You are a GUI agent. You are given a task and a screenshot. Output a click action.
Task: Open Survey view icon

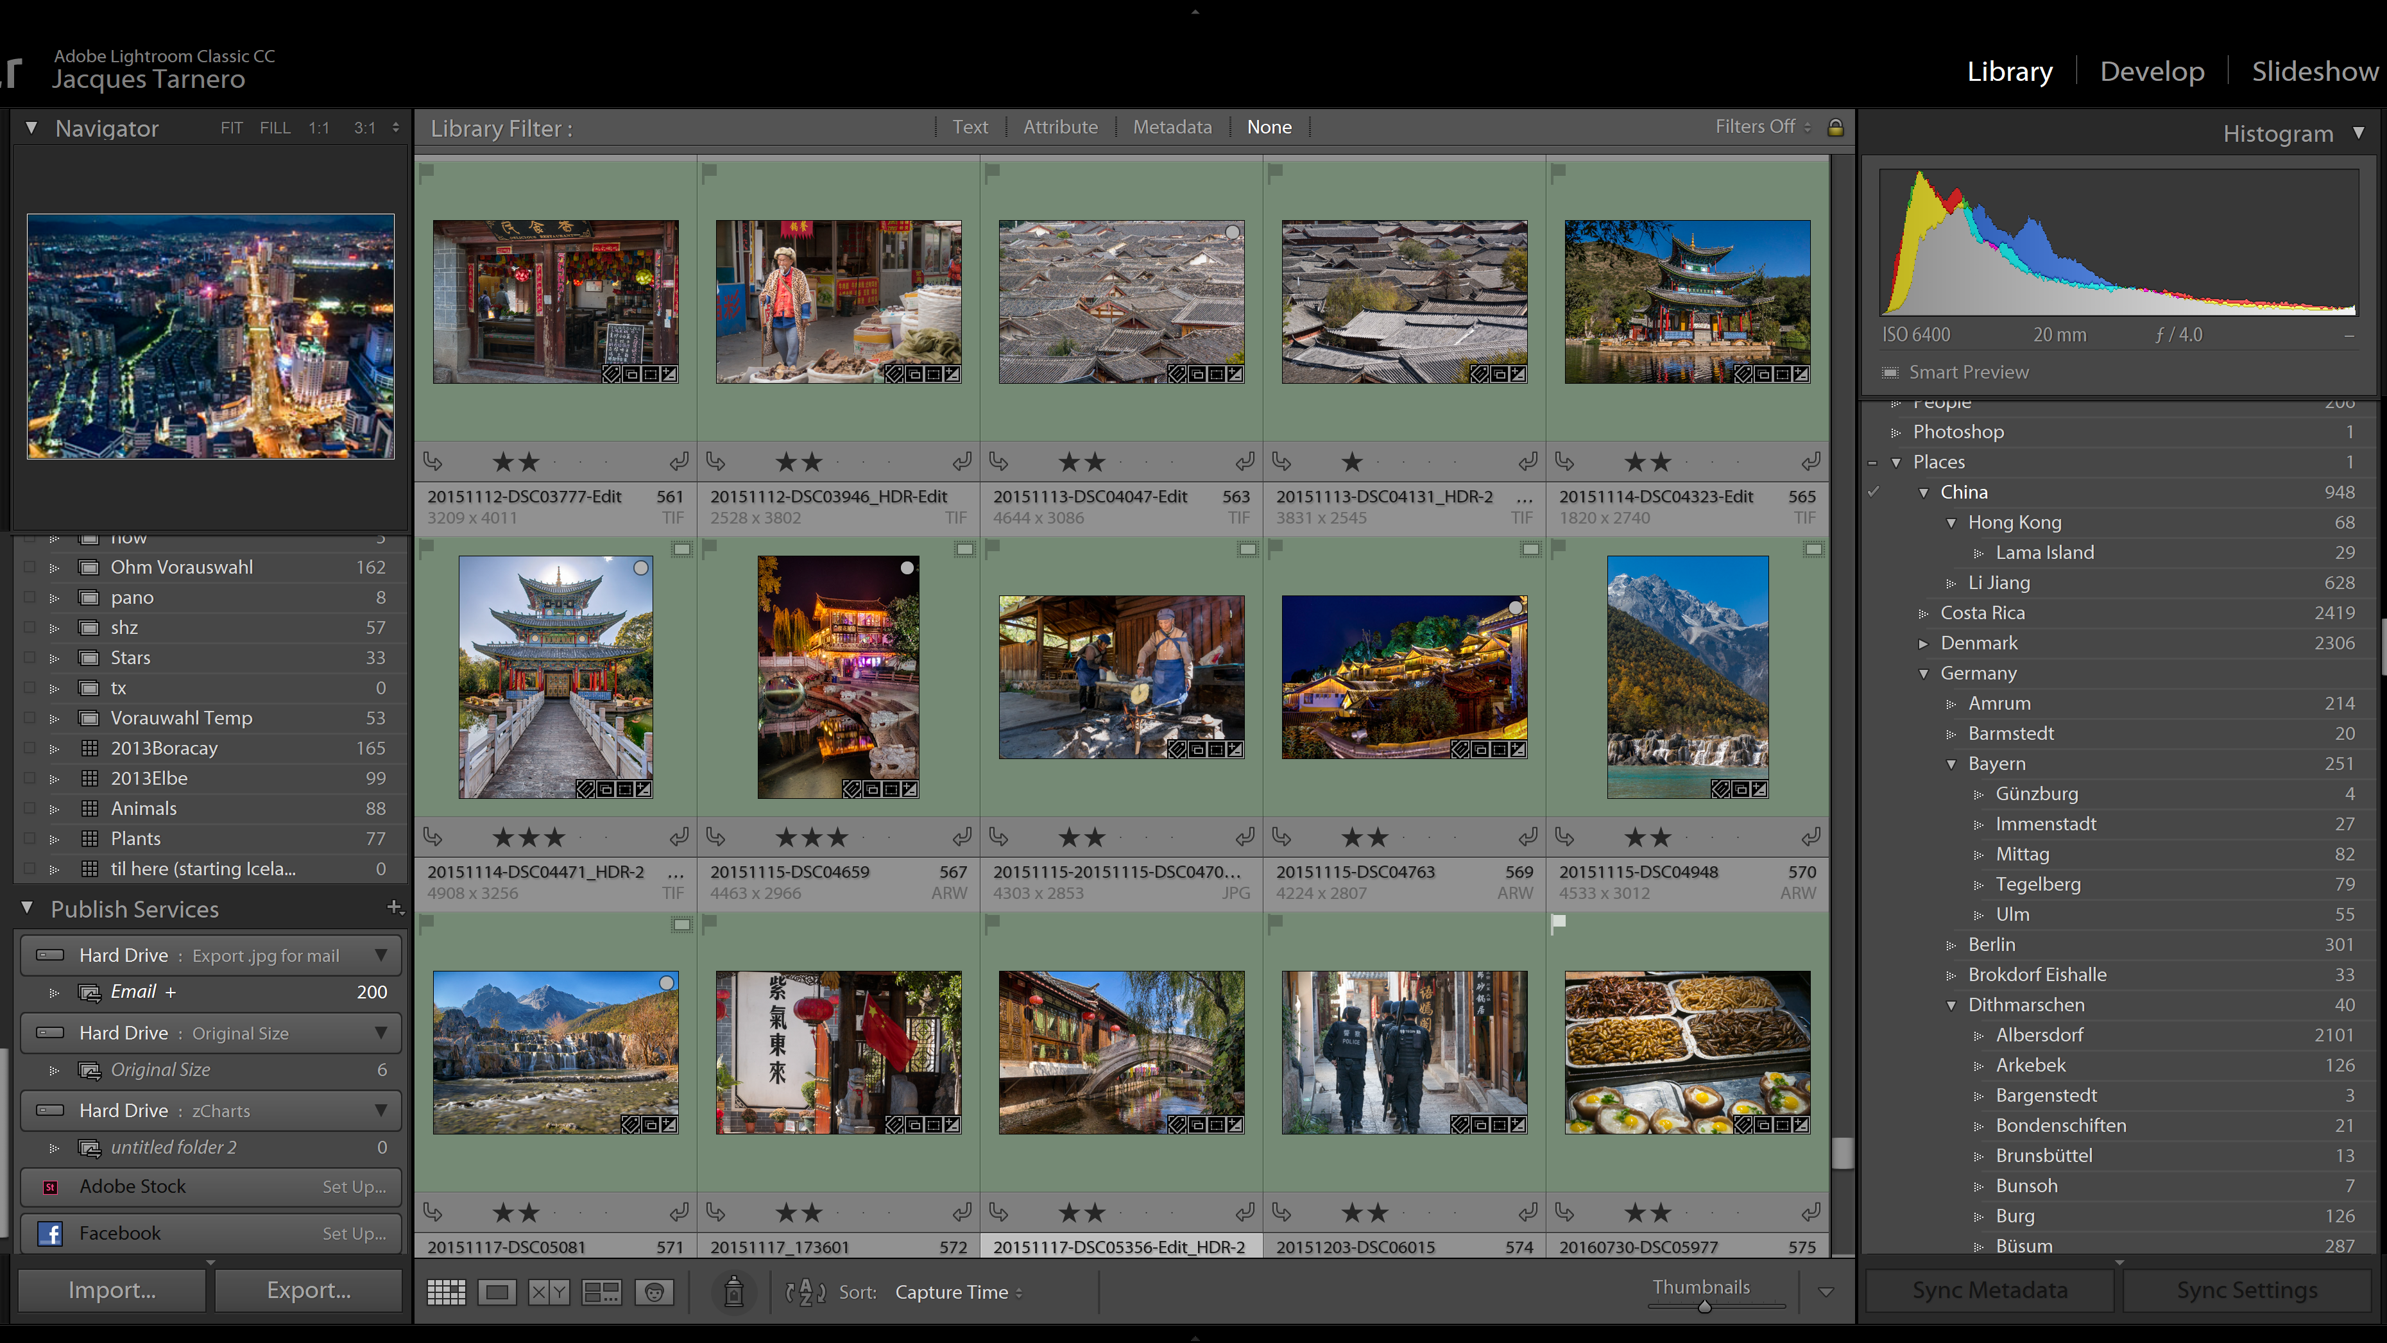(x=601, y=1292)
